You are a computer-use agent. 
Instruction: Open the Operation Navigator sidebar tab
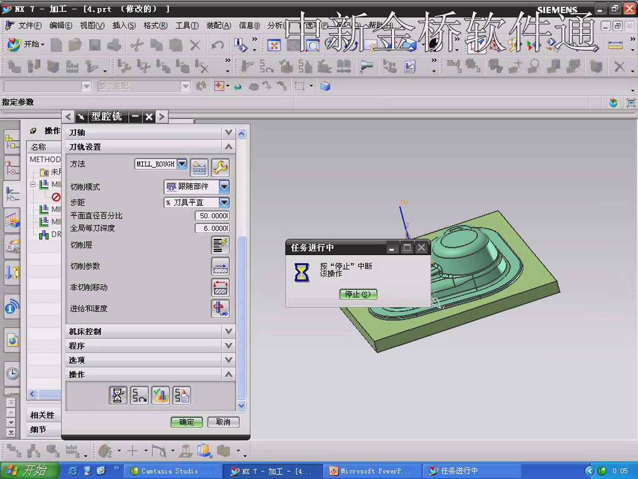click(x=12, y=194)
